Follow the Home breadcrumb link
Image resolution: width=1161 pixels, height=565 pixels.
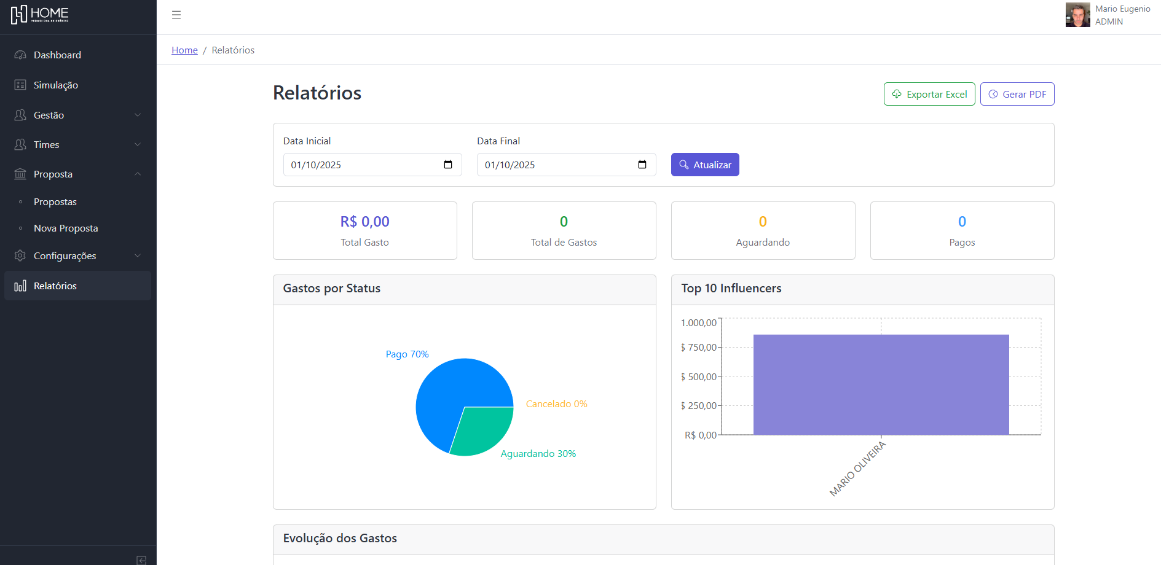click(184, 50)
